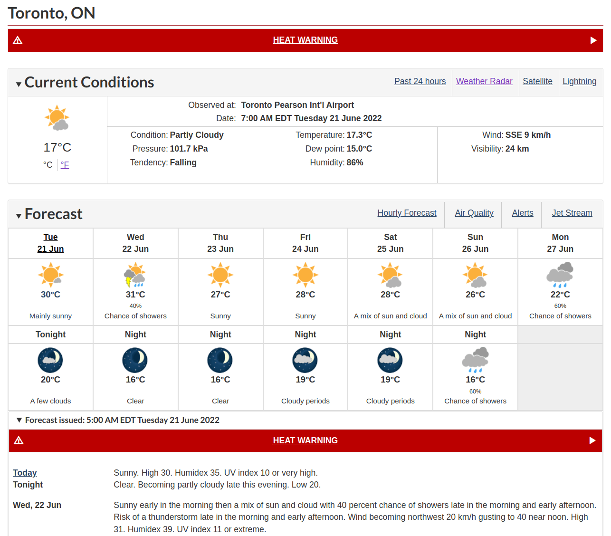Open the Weather Radar link
This screenshot has width=611, height=536.
coord(484,81)
